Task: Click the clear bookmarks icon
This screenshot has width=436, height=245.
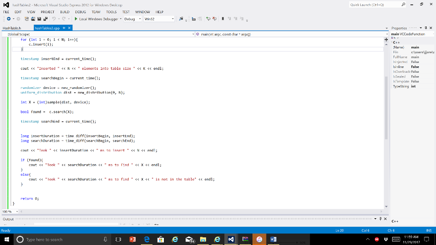Action: tap(241, 19)
